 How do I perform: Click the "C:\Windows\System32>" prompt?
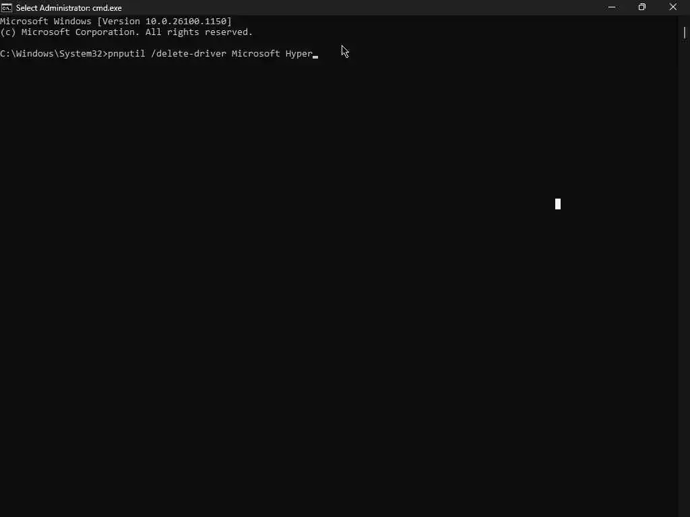point(54,54)
